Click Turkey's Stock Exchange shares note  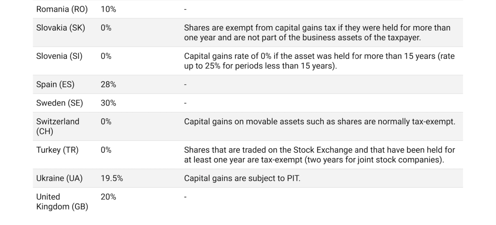point(320,155)
